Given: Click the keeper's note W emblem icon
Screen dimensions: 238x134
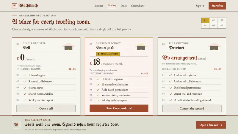Looking at the screenshot, I should pos(16,125).
